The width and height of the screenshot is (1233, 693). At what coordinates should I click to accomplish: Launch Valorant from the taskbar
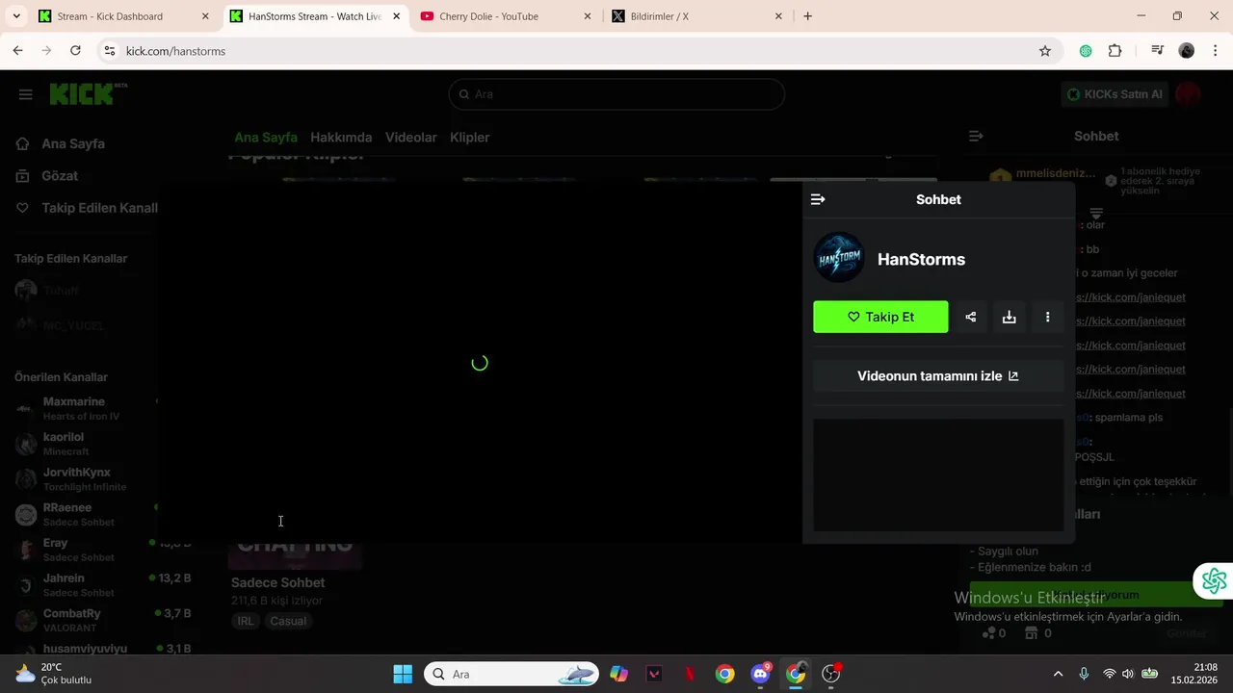coord(654,674)
